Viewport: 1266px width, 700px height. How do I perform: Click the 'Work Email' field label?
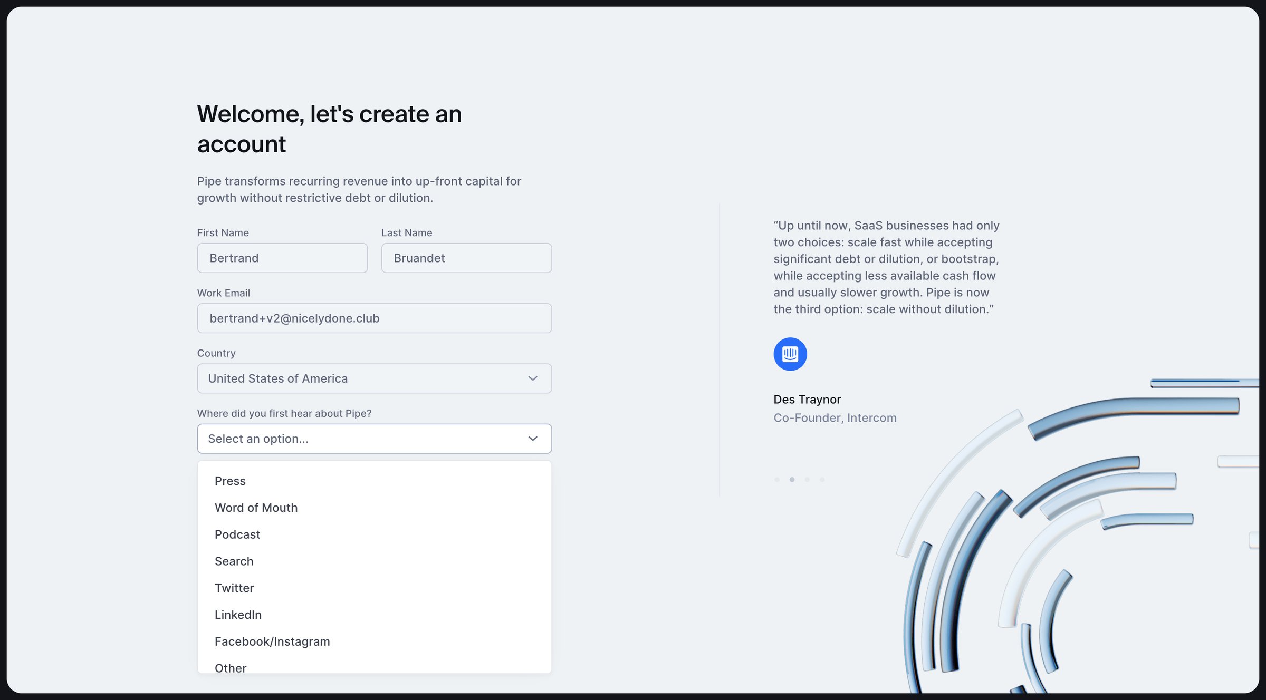tap(224, 293)
